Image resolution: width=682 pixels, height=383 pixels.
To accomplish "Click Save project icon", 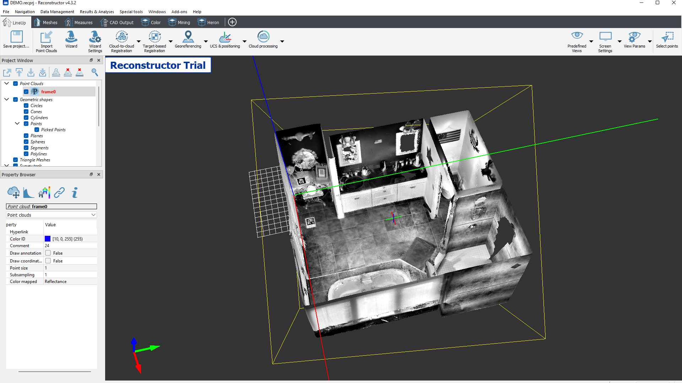I will [x=16, y=37].
